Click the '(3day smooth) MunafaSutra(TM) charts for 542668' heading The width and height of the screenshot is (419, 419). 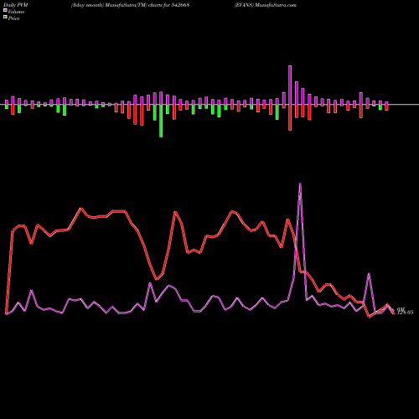(x=130, y=5)
